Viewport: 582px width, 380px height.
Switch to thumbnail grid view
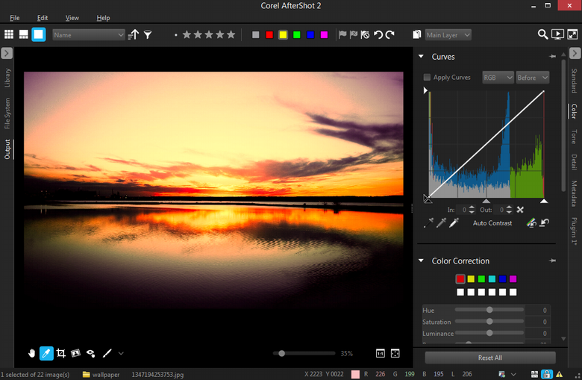[9, 34]
